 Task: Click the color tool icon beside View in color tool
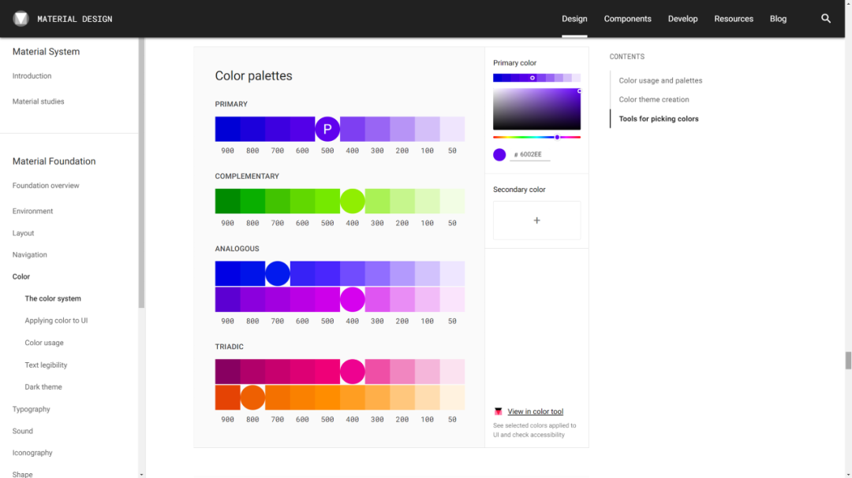tap(498, 411)
